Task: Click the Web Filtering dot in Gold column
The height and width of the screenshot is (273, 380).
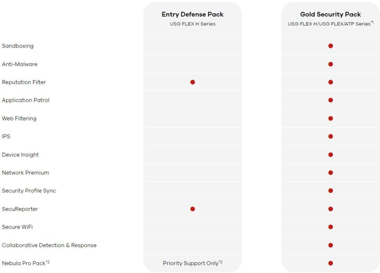Action: click(x=330, y=118)
